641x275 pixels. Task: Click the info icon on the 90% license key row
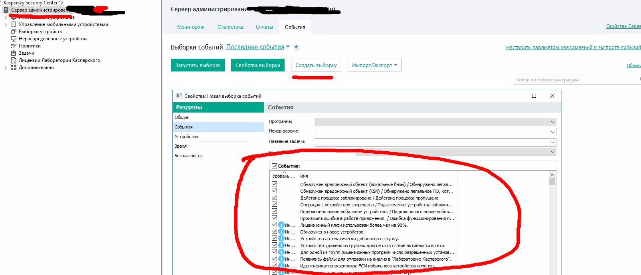pos(281,225)
